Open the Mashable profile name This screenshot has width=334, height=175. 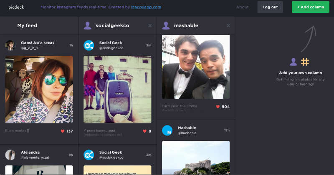(187, 128)
